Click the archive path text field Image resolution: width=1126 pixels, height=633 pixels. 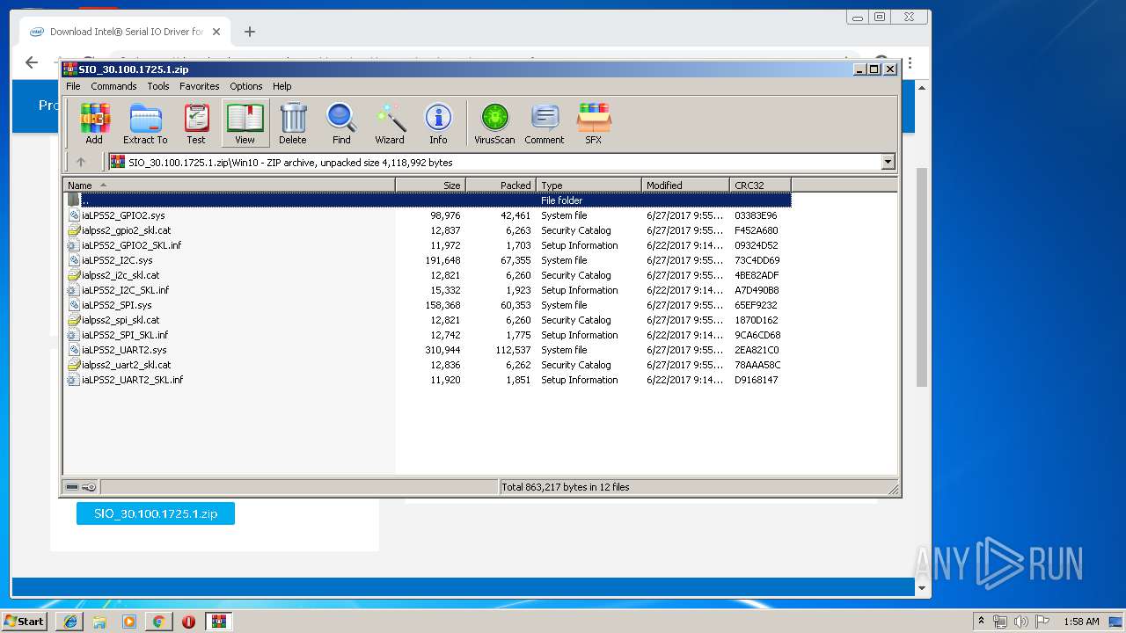coord(494,162)
